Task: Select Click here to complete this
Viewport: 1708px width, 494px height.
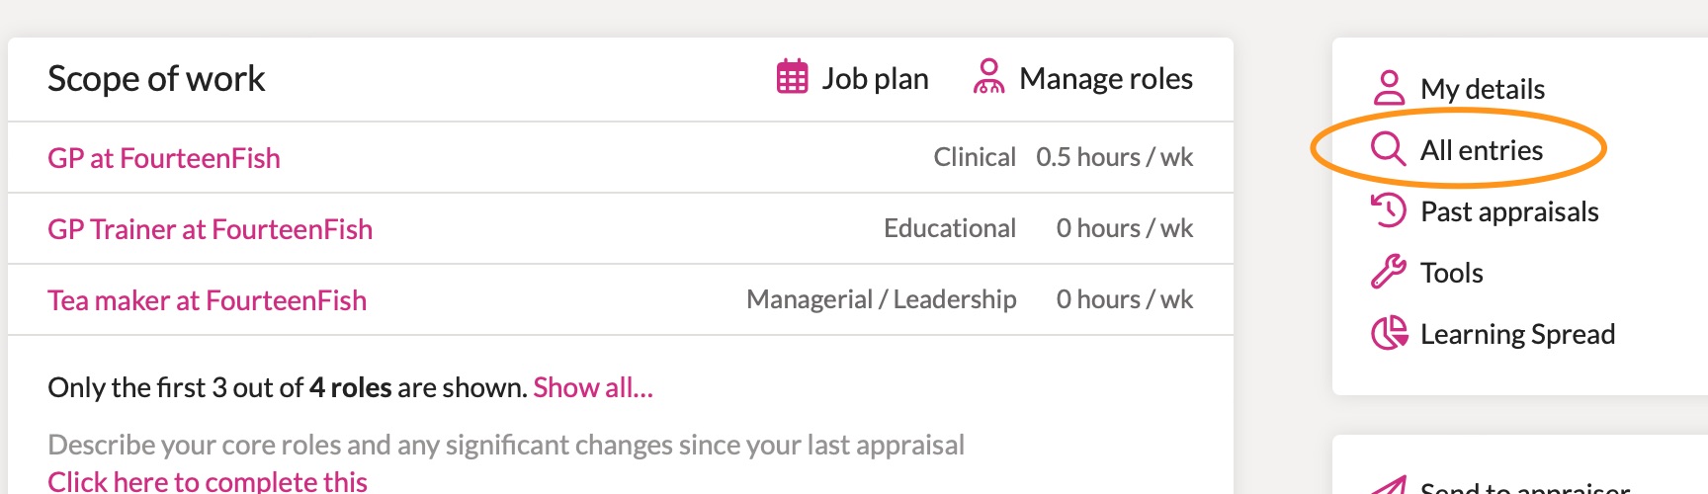Action: (208, 481)
